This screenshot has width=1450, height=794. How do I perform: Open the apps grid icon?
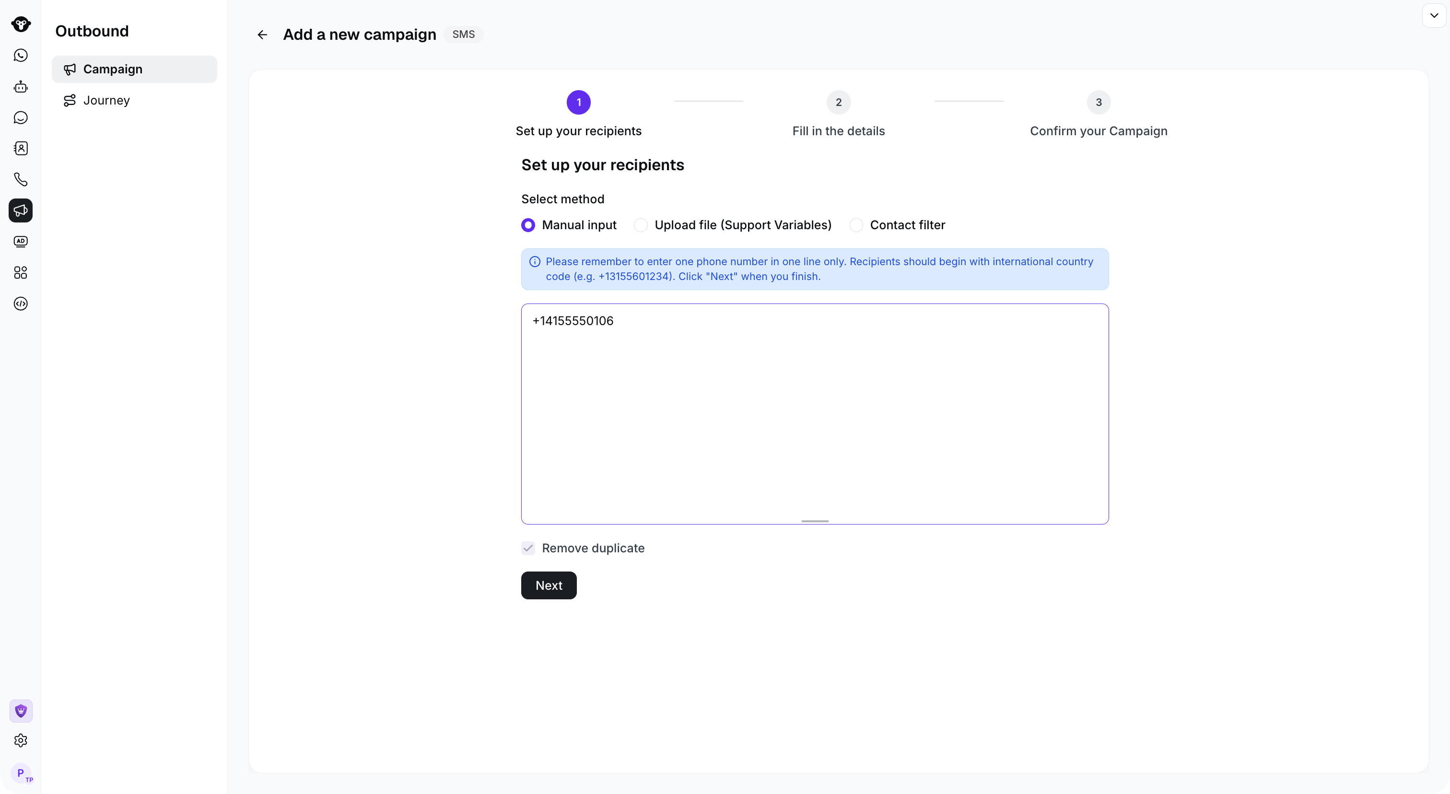(21, 273)
